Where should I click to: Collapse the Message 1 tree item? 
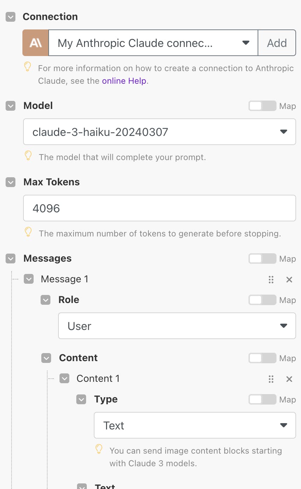click(29, 279)
